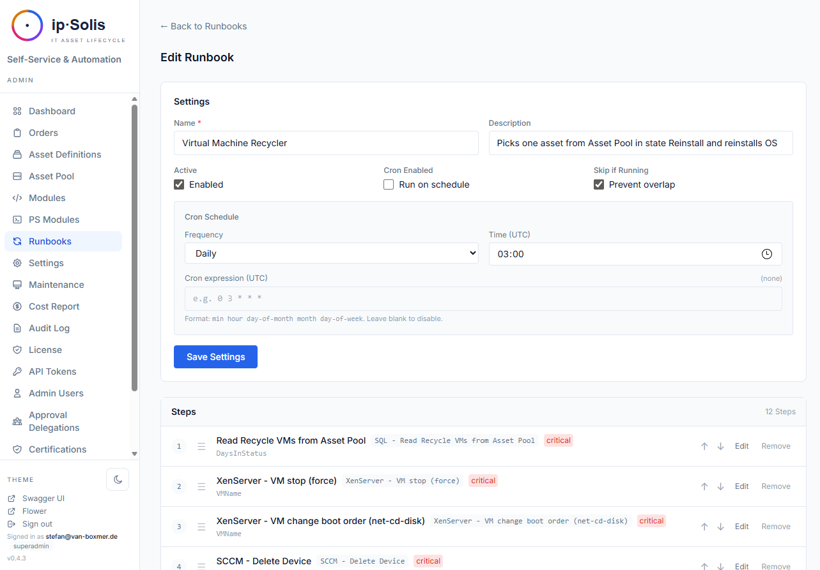
Task: Click drag handle of step 3
Action: tap(201, 527)
